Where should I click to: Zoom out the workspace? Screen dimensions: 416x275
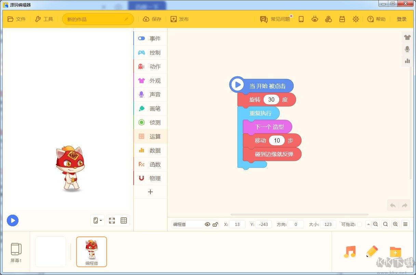(x=376, y=224)
